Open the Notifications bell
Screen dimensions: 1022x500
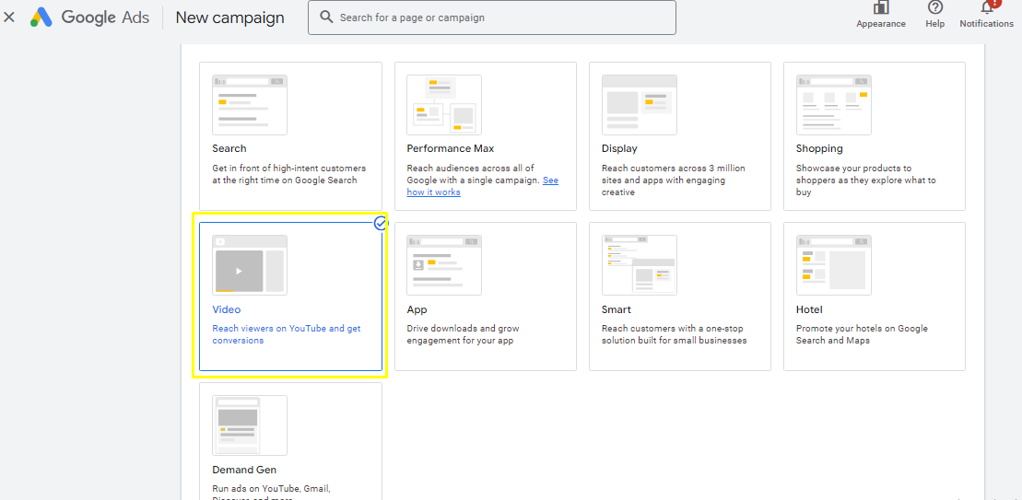click(x=987, y=7)
